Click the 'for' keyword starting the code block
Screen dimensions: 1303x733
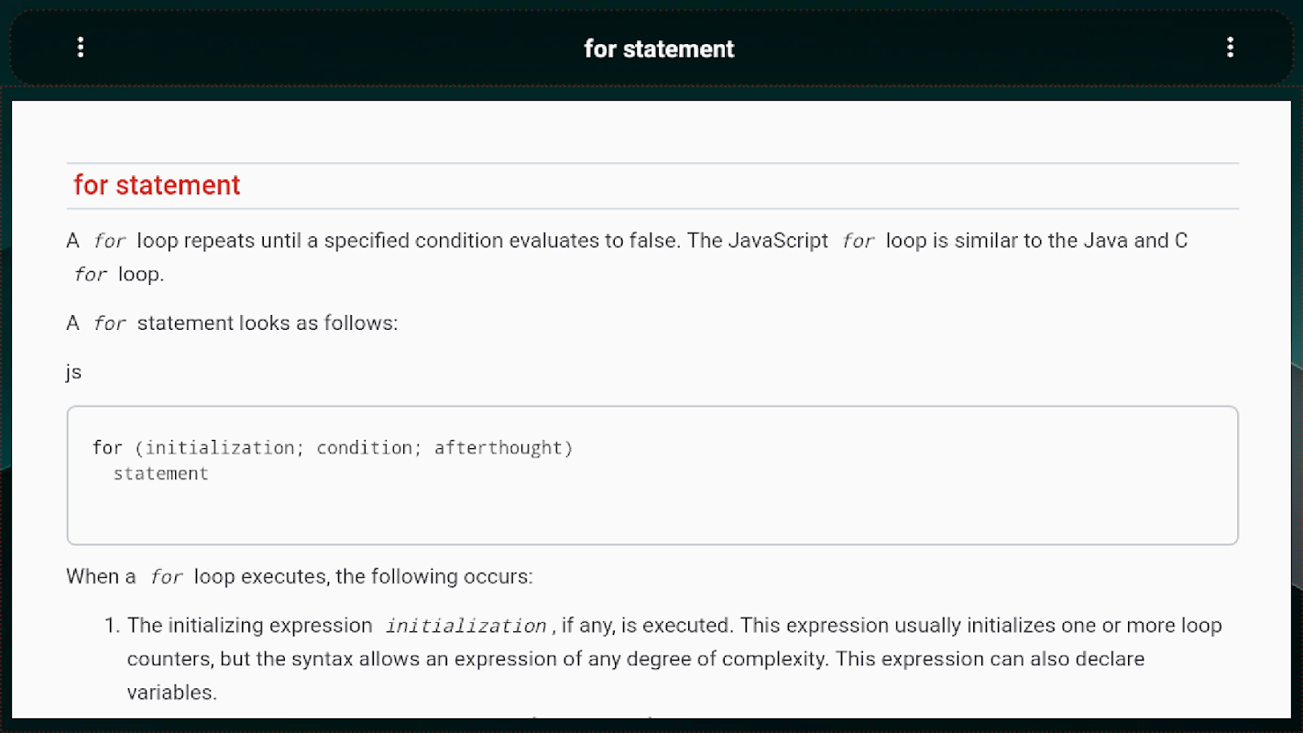point(106,448)
